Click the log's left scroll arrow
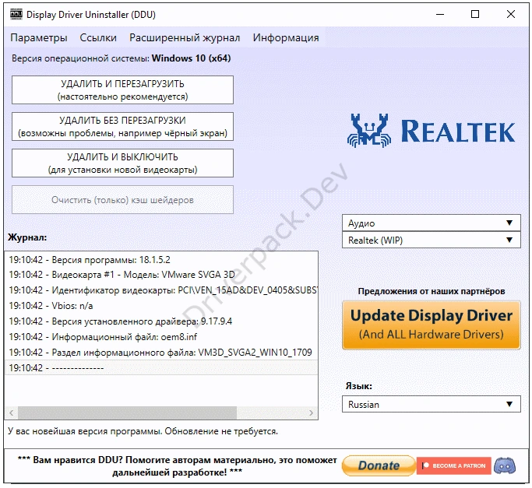The image size is (532, 488). 12,413
